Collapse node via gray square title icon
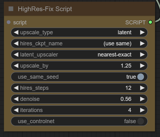The image size is (160, 137). [11, 9]
